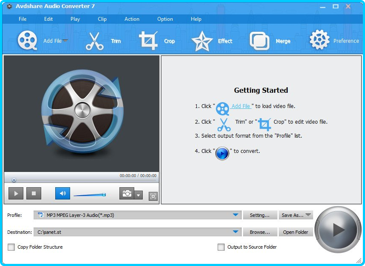This screenshot has width=365, height=266.
Task: Click the window resize grip in the corner
Action: click(x=359, y=260)
